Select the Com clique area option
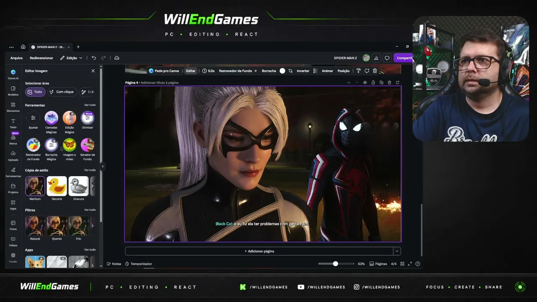The height and width of the screenshot is (302, 537). click(x=61, y=92)
